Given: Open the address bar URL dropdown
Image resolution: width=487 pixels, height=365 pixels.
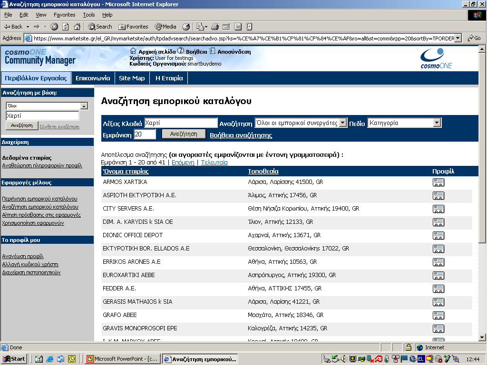Looking at the screenshot, I should tap(458, 38).
